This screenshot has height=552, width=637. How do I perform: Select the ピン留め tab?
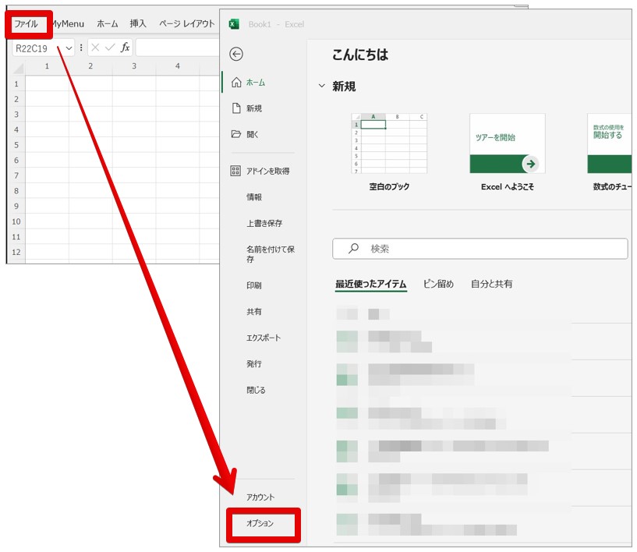pos(438,285)
